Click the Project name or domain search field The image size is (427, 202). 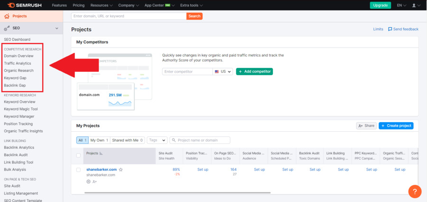point(200,140)
